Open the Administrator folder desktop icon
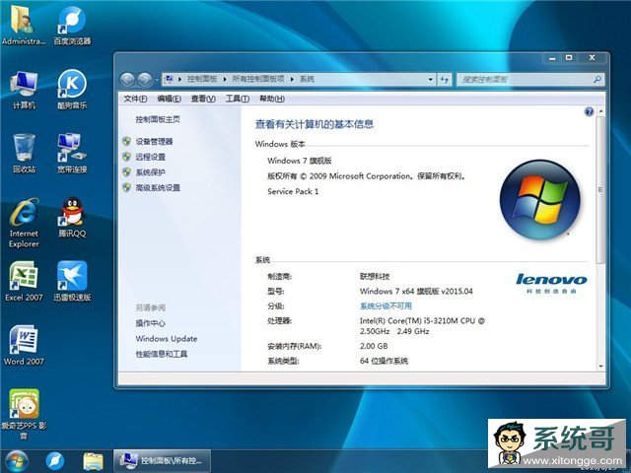631x473 pixels. 23,24
